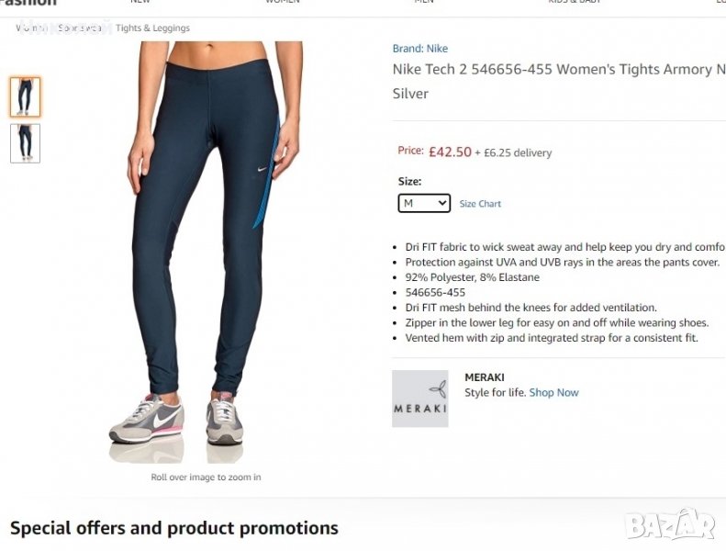Click the £42.50 price text
This screenshot has height=551, width=726.
click(x=450, y=152)
